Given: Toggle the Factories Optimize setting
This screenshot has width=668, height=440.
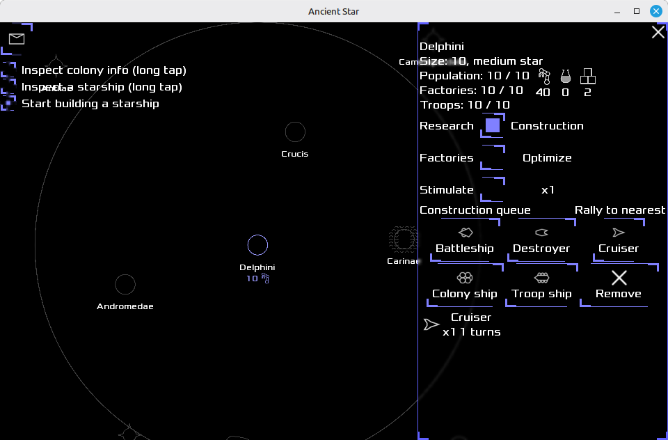Looking at the screenshot, I should point(493,158).
